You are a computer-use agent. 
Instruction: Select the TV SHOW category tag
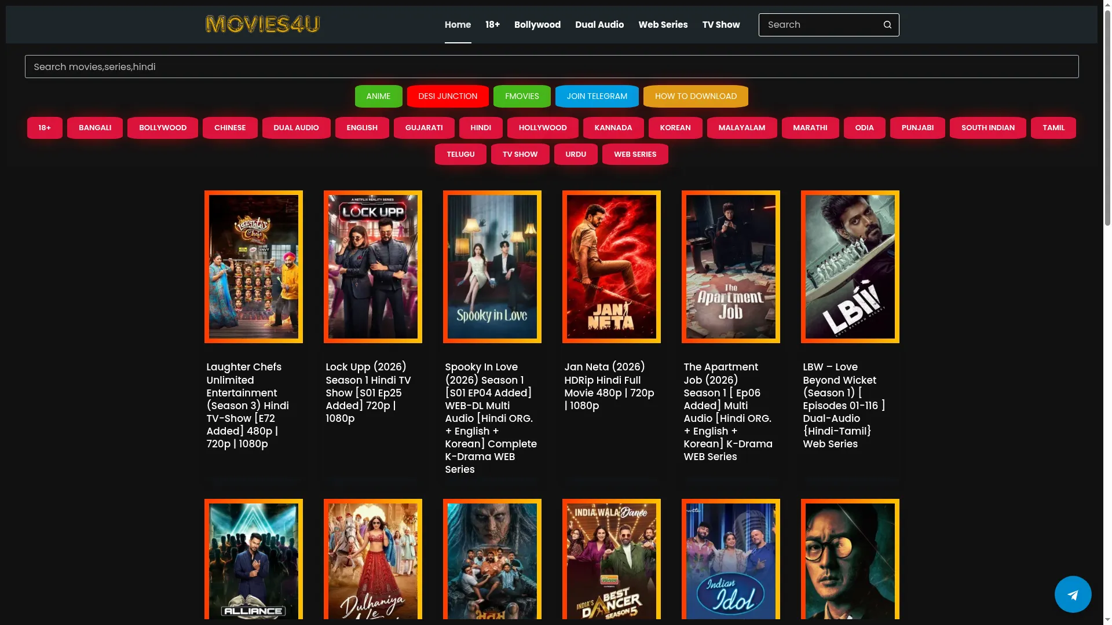pyautogui.click(x=520, y=155)
